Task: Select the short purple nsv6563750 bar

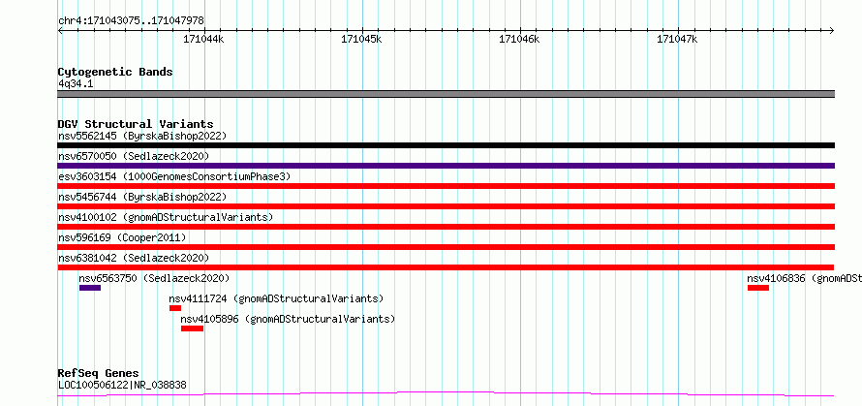Action: [x=90, y=288]
